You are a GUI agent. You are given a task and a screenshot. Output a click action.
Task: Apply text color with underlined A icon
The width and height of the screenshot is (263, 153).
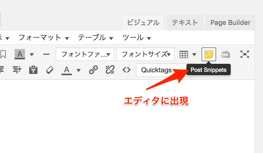67,70
